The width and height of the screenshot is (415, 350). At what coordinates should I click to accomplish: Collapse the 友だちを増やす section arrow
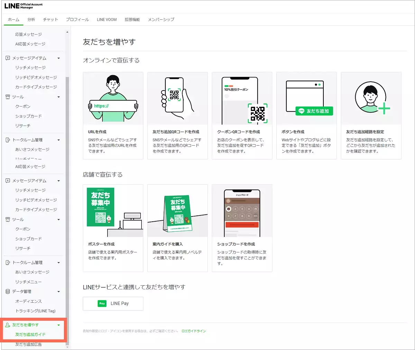point(58,325)
